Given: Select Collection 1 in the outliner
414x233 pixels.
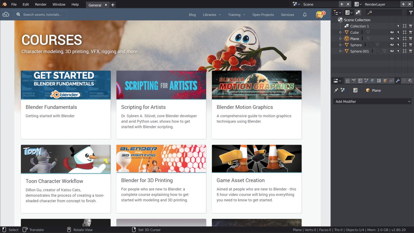Looking at the screenshot, I should tap(359, 26).
